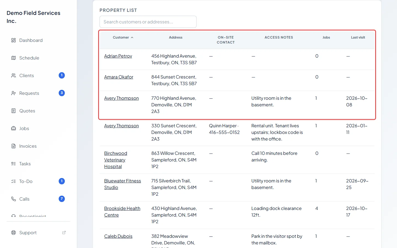Click the To-Do badge showing 1
This screenshot has width=397, height=248.
(x=62, y=181)
